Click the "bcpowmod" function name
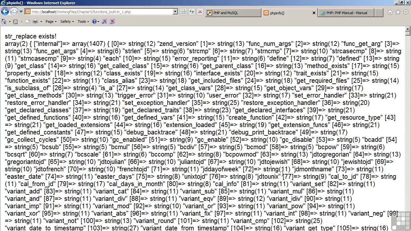 [x=241, y=154]
